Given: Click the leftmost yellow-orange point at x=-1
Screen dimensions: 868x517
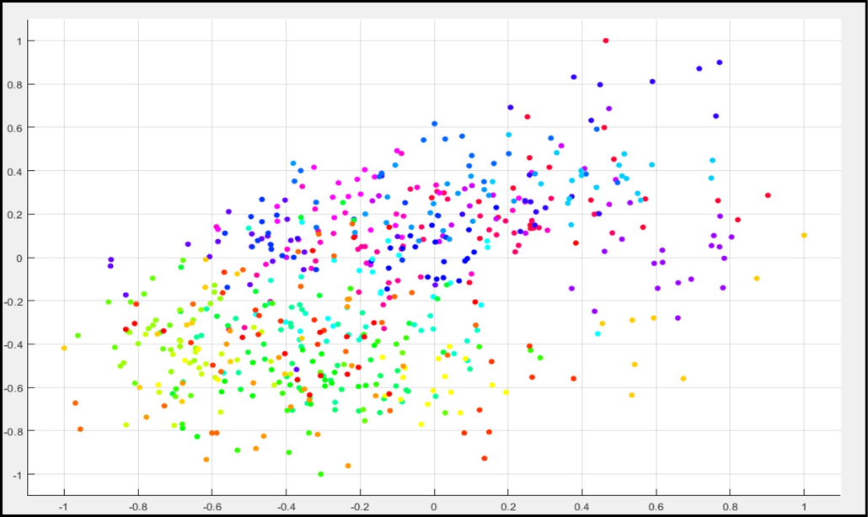Looking at the screenshot, I should (64, 348).
